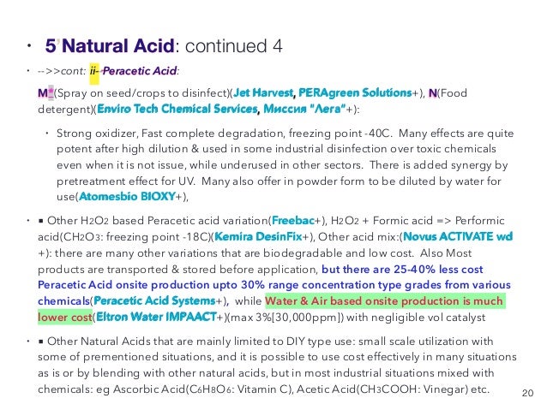Open the Jet Harvest link

click(x=263, y=93)
